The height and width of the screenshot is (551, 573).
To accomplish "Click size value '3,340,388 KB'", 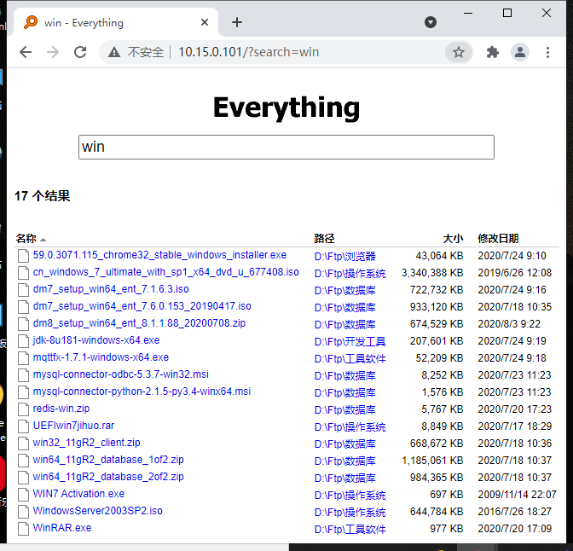I will click(x=432, y=273).
